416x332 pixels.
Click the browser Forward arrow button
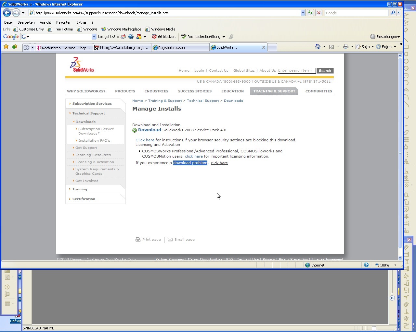tap(16, 13)
